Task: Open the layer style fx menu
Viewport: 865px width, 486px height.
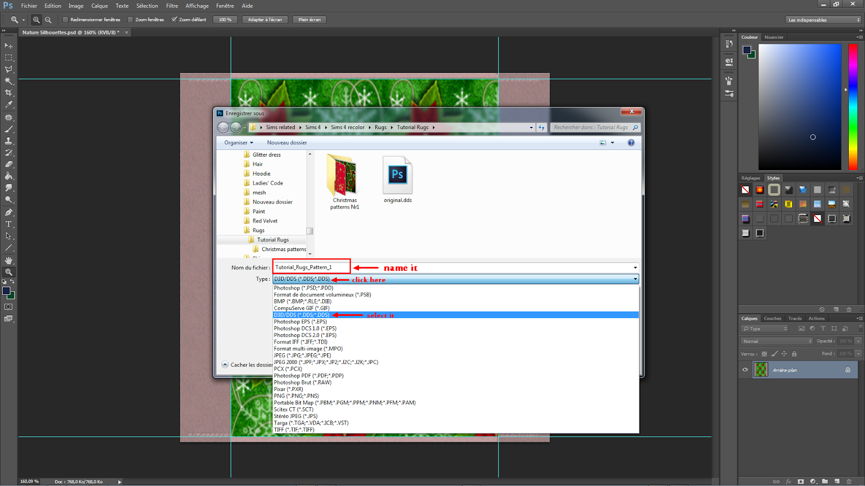Action: 788,481
